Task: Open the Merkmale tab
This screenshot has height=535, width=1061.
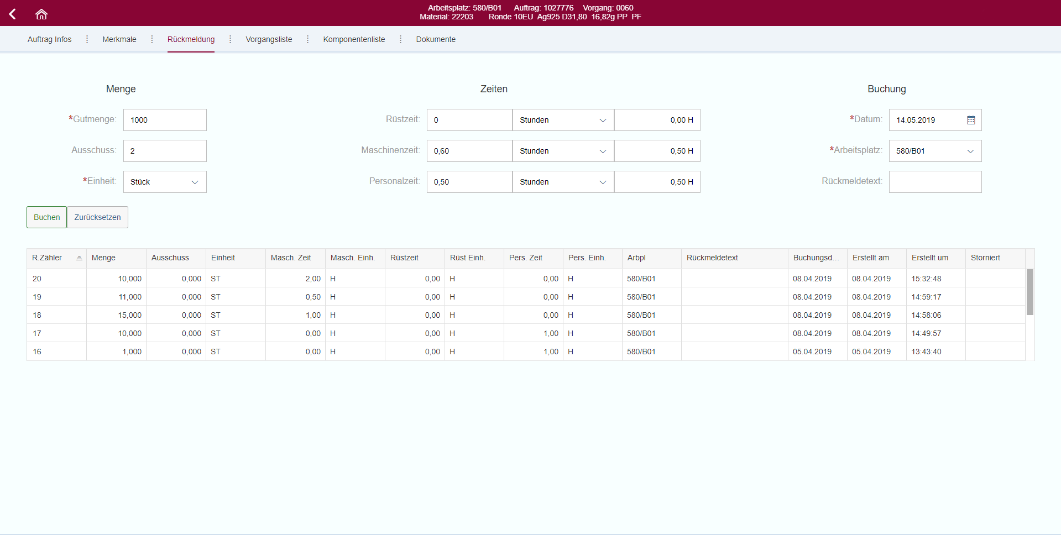Action: click(119, 39)
